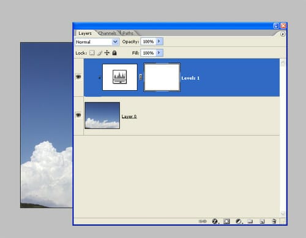Click the link layers icon at panel bottom
This screenshot has height=238, width=306.
203,221
